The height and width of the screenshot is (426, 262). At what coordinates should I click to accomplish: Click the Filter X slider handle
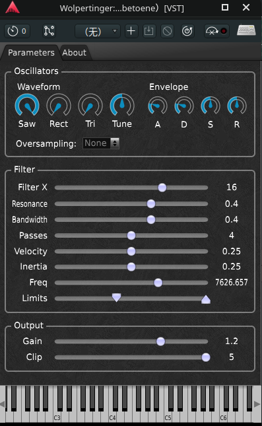pos(162,188)
